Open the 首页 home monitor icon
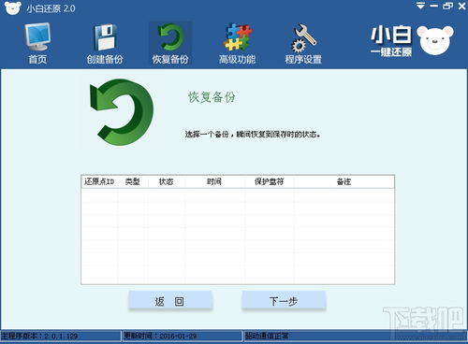Viewport: 468px width, 344px height. (37, 37)
